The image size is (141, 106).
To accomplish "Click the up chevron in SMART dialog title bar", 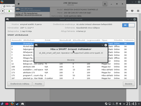I will click(x=131, y=19).
